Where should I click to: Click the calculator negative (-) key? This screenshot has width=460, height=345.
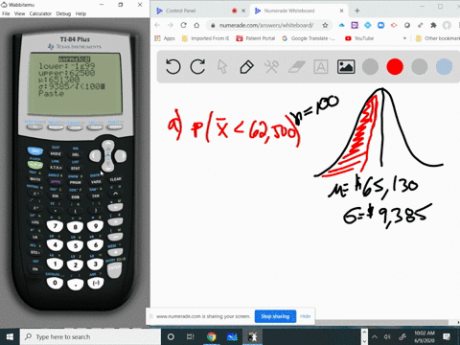[96, 283]
